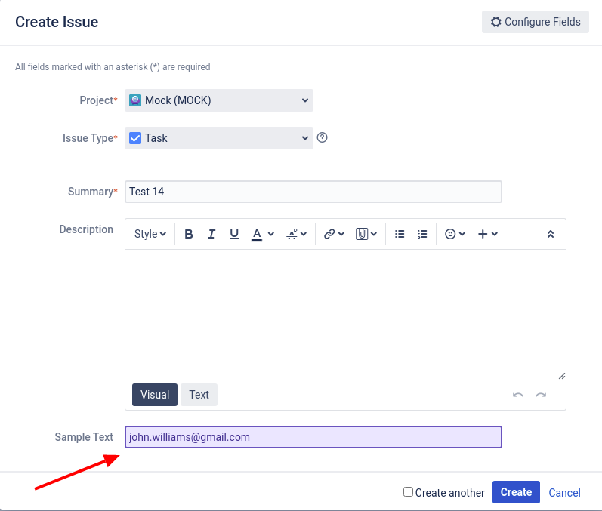Viewport: 602px width, 511px height.
Task: Click the more formatting icon
Action: coord(292,234)
